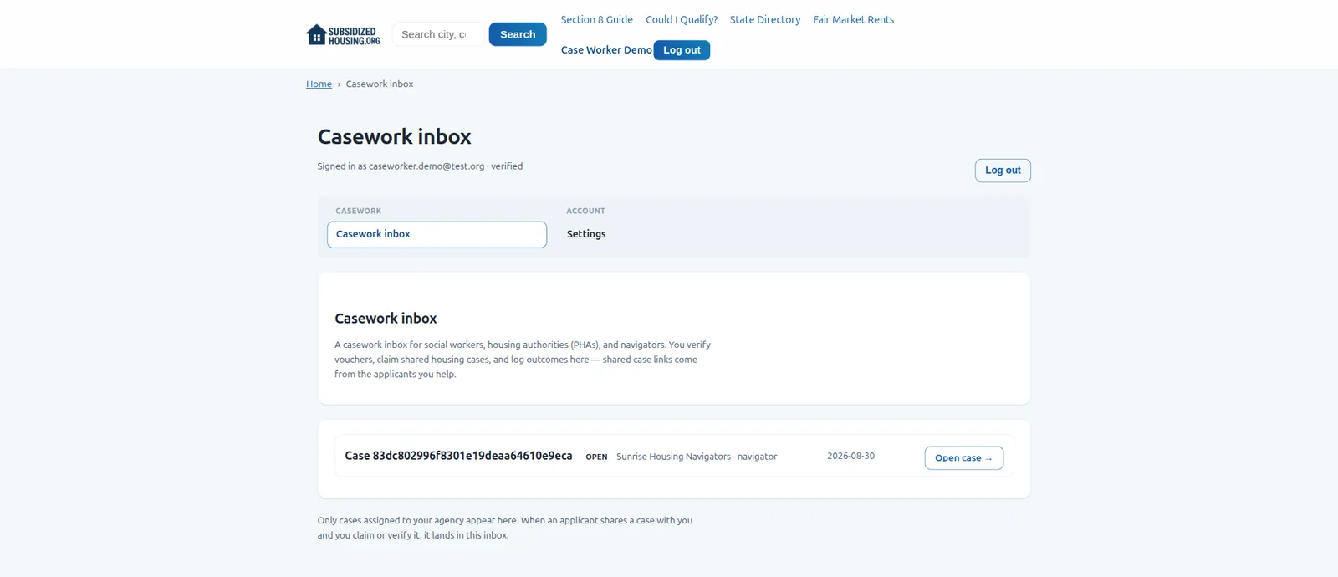Click the blue Search button

point(518,34)
